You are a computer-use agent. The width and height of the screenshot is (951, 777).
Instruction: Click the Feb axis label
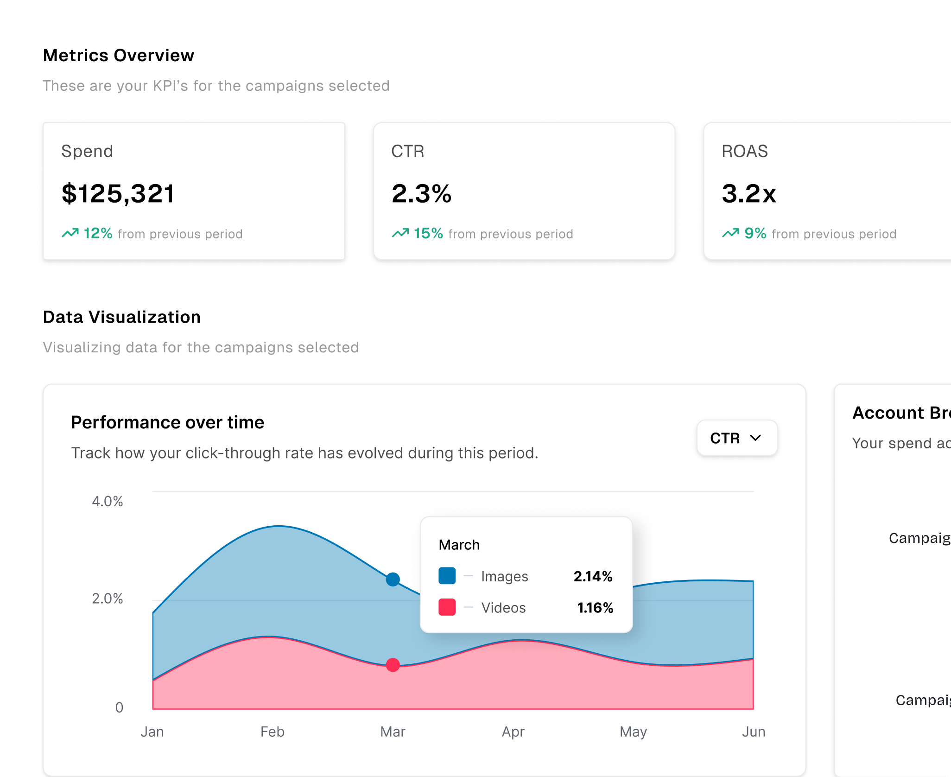pos(273,732)
